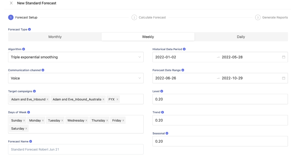This screenshot has height=160, width=301.
Task: Click the historical start date 2022-01-02
Action: click(x=166, y=57)
